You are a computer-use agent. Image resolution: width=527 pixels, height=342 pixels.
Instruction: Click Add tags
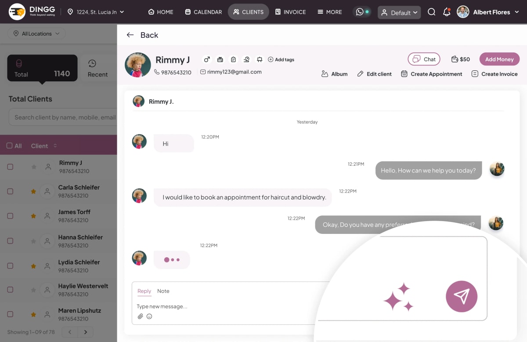pos(281,59)
